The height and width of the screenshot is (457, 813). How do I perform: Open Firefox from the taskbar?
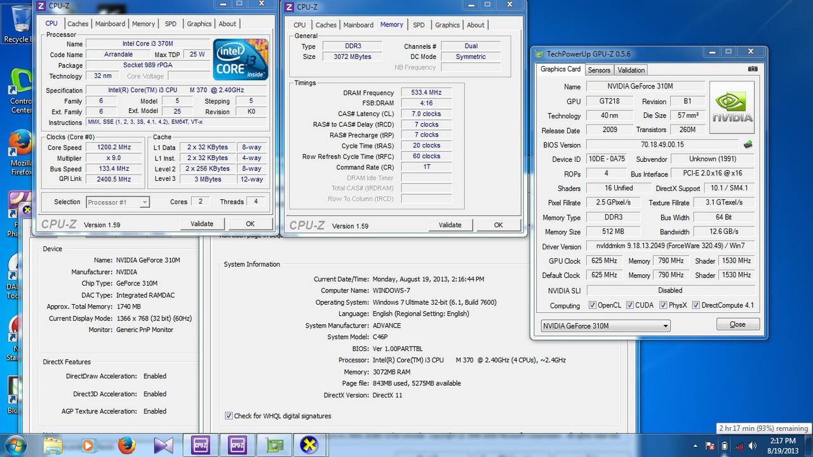point(126,445)
